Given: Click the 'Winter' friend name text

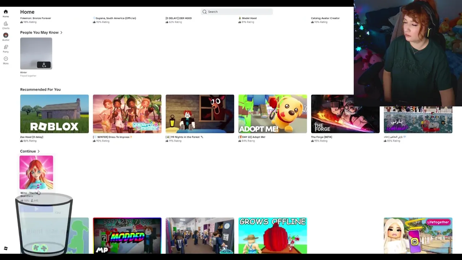Looking at the screenshot, I should coord(23,73).
